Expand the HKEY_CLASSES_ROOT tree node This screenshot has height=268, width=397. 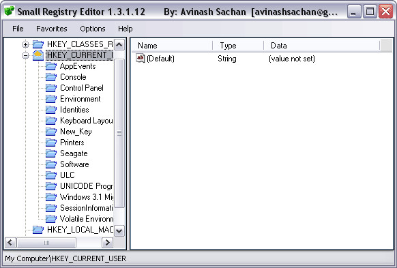[x=25, y=44]
